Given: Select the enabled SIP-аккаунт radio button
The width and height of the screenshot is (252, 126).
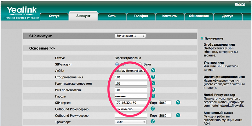Looking at the screenshot, I should click(x=117, y=64).
